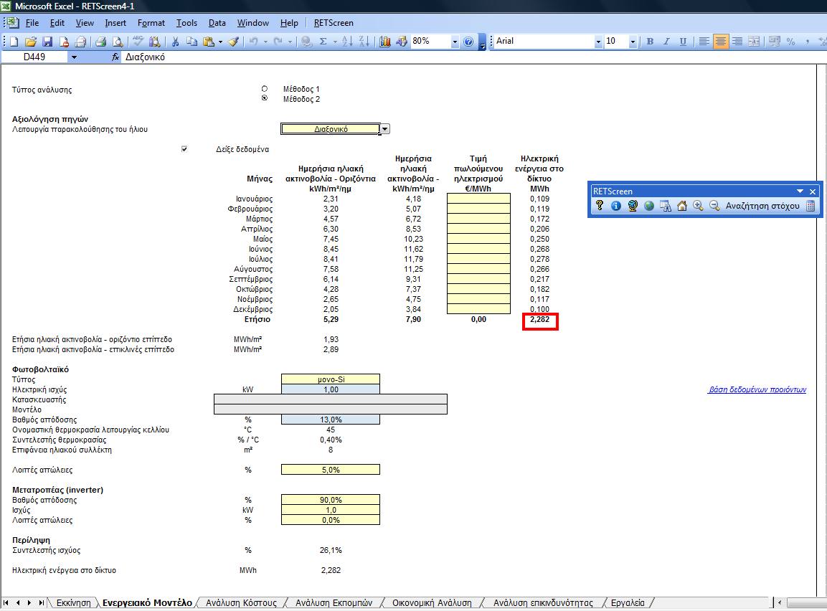Click the Merge and Center icon
827x611 pixels.
(x=755, y=42)
